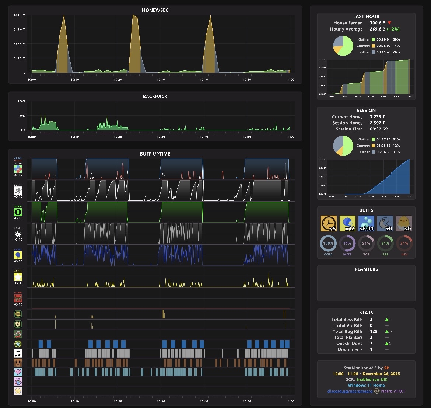Click the chick buff icon x0

click(x=404, y=223)
